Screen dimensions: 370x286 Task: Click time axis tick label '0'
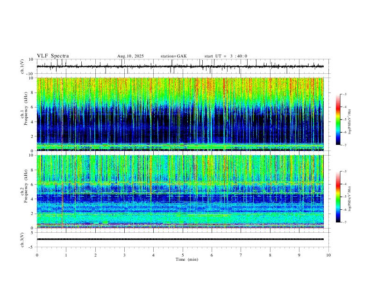(x=37, y=255)
